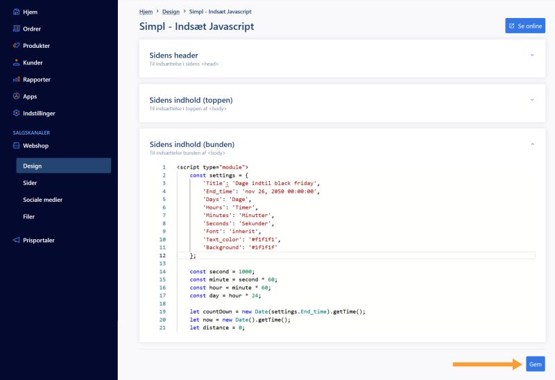The height and width of the screenshot is (380, 555).
Task: Click the script type="module" opening tag
Action: (x=212, y=167)
